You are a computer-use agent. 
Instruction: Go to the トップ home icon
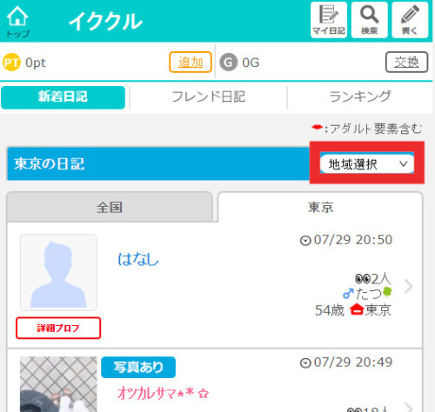[x=17, y=22]
